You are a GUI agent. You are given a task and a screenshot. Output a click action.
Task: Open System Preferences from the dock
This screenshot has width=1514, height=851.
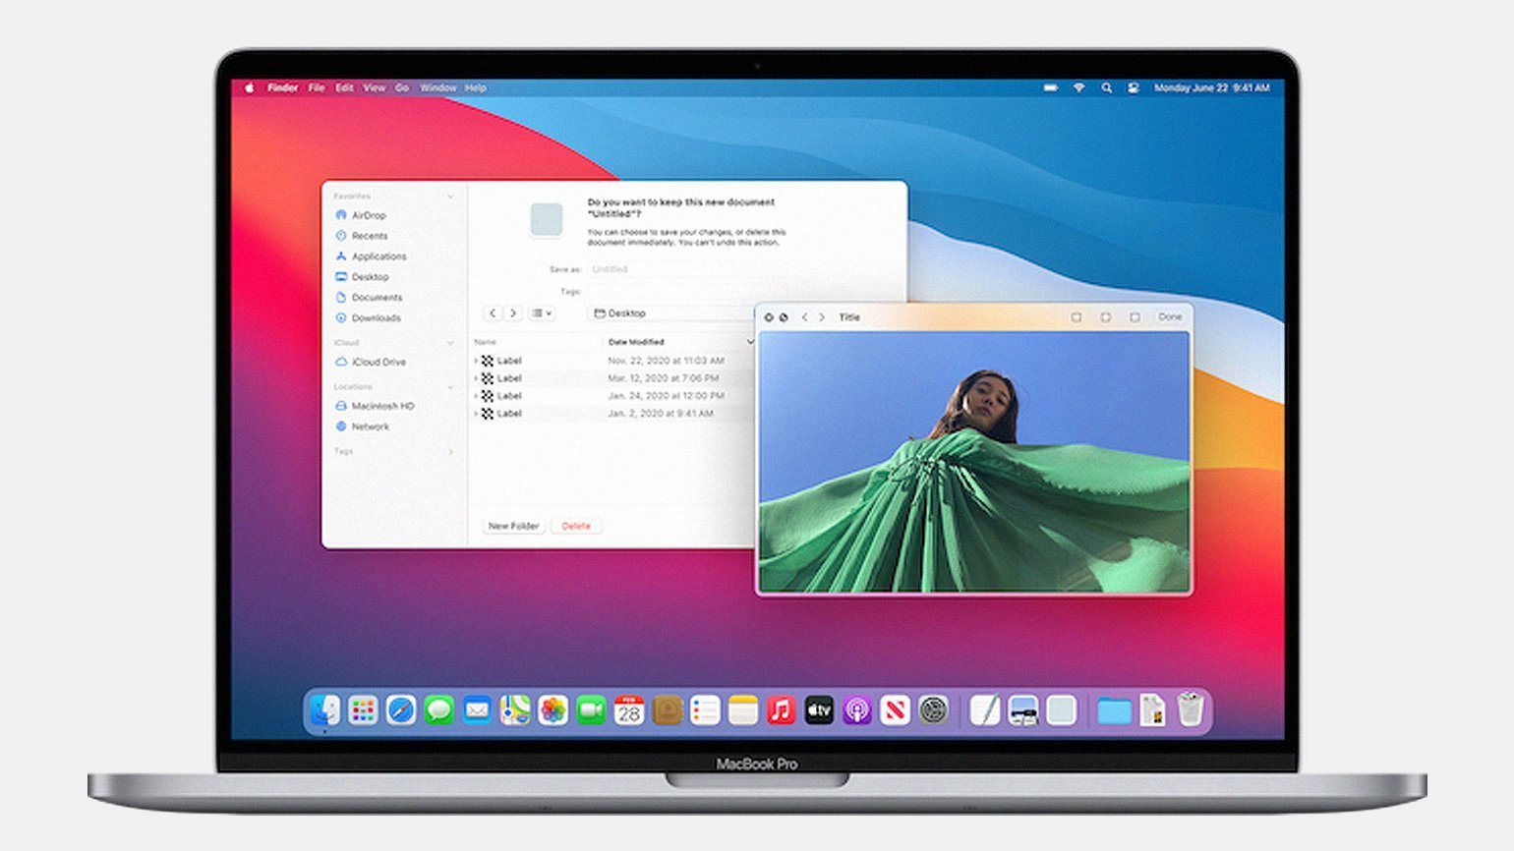coord(933,709)
